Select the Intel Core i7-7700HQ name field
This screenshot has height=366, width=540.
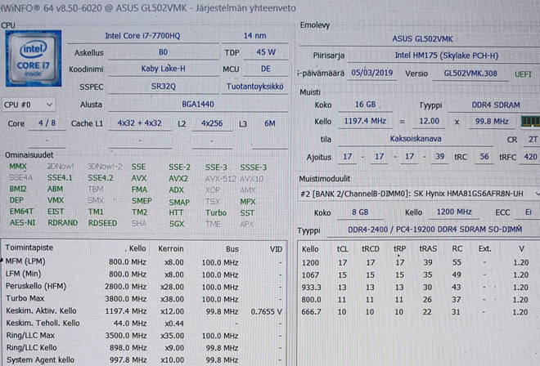pos(142,36)
